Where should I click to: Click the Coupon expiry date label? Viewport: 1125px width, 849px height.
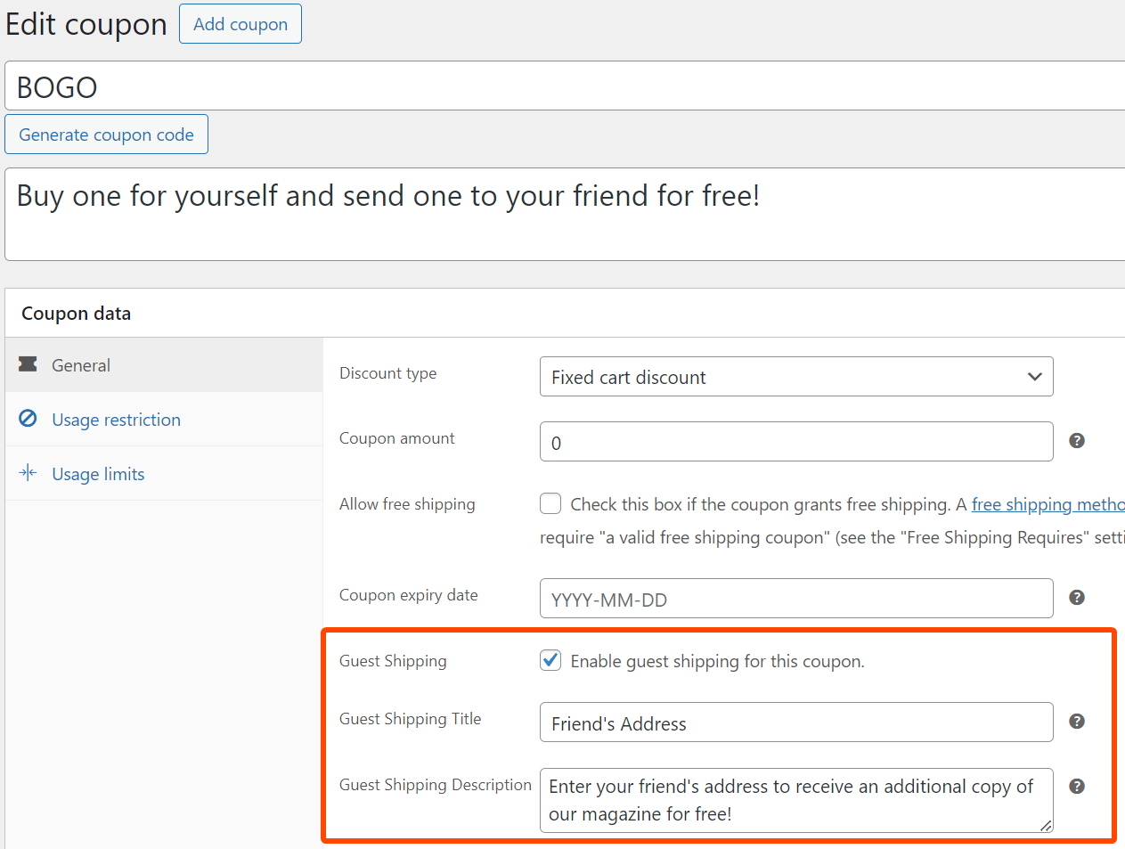tap(408, 595)
